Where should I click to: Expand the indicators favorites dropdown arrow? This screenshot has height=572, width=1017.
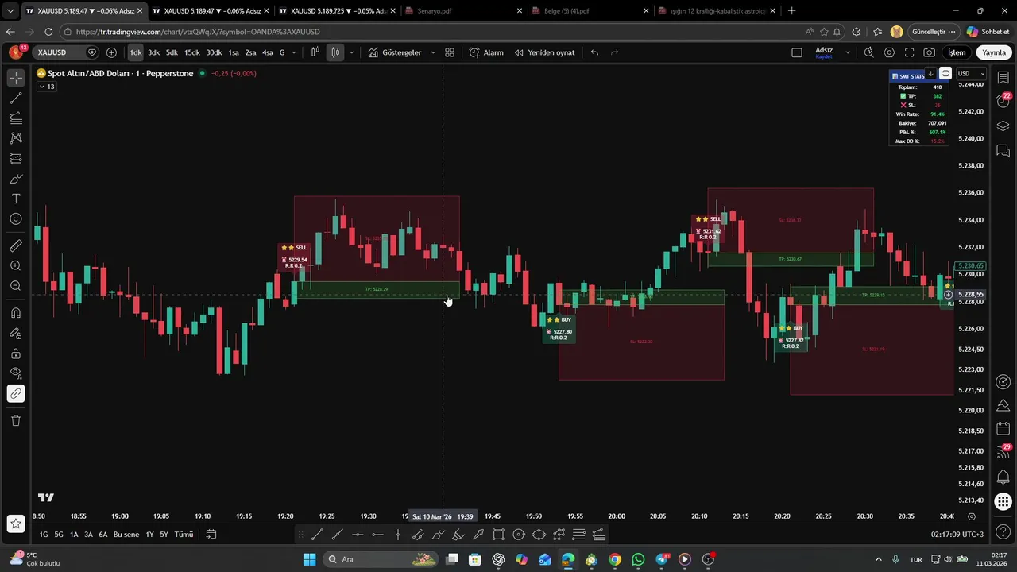(433, 52)
